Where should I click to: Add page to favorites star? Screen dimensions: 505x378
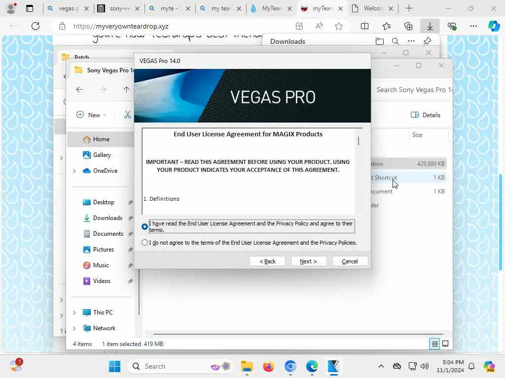(338, 27)
